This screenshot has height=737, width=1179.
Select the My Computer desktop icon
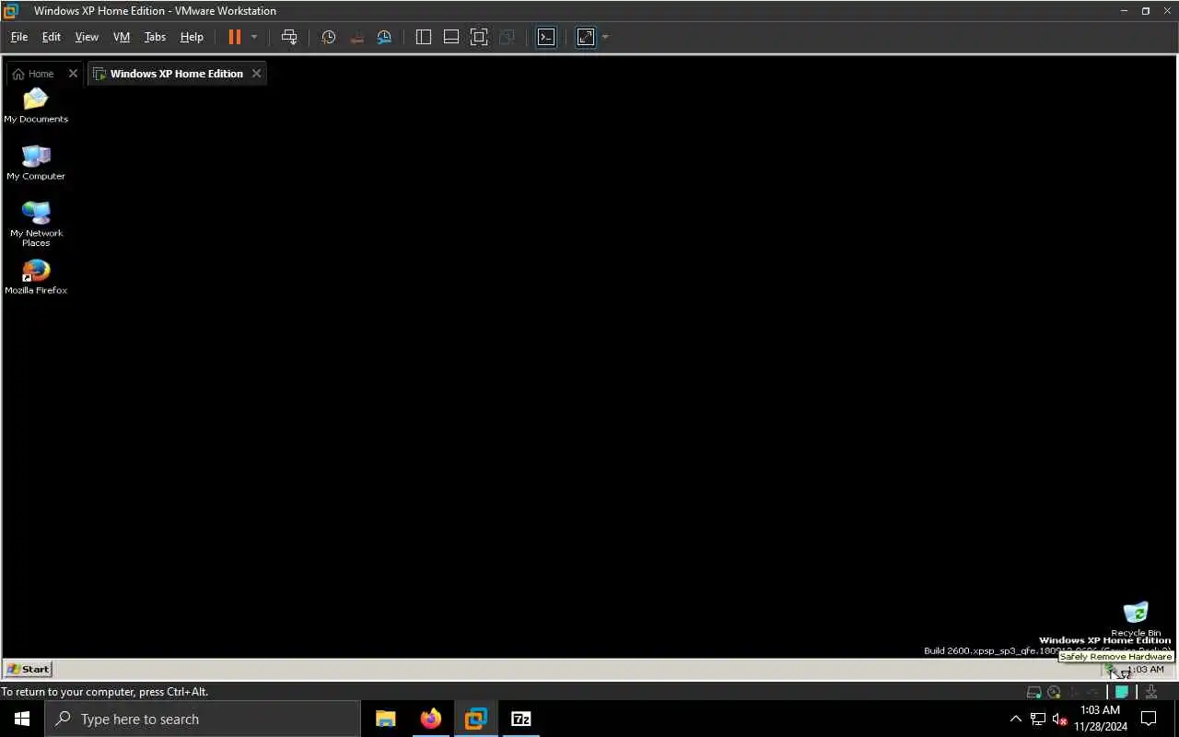pyautogui.click(x=36, y=162)
